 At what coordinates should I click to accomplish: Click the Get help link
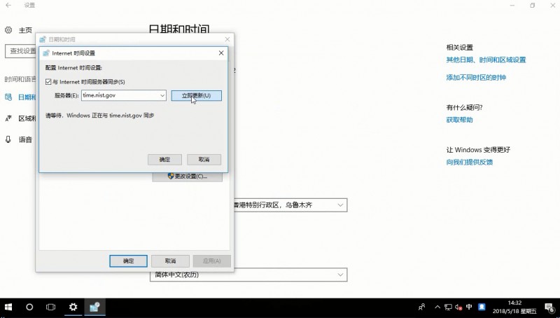pos(459,120)
